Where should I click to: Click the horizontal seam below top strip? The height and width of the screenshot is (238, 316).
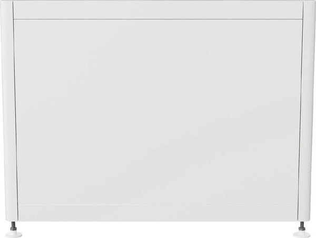point(158,19)
